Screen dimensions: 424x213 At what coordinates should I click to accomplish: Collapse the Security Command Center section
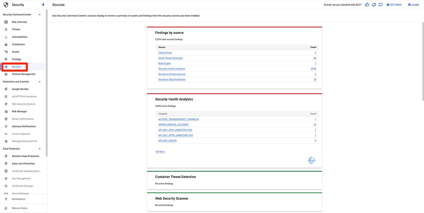point(39,14)
